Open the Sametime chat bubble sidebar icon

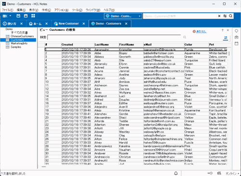[x=236, y=31]
